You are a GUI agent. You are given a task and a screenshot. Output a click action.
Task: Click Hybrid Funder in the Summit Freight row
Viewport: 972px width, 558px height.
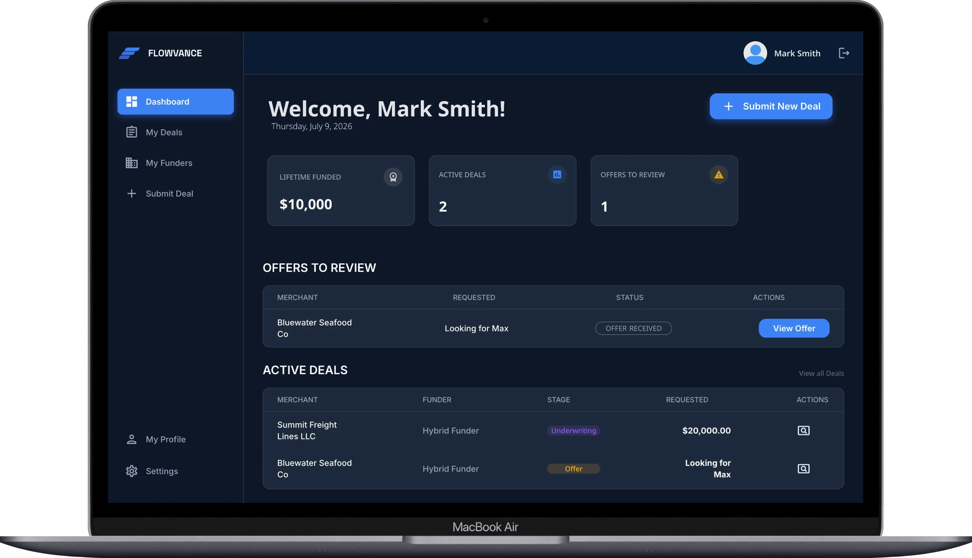pyautogui.click(x=450, y=431)
